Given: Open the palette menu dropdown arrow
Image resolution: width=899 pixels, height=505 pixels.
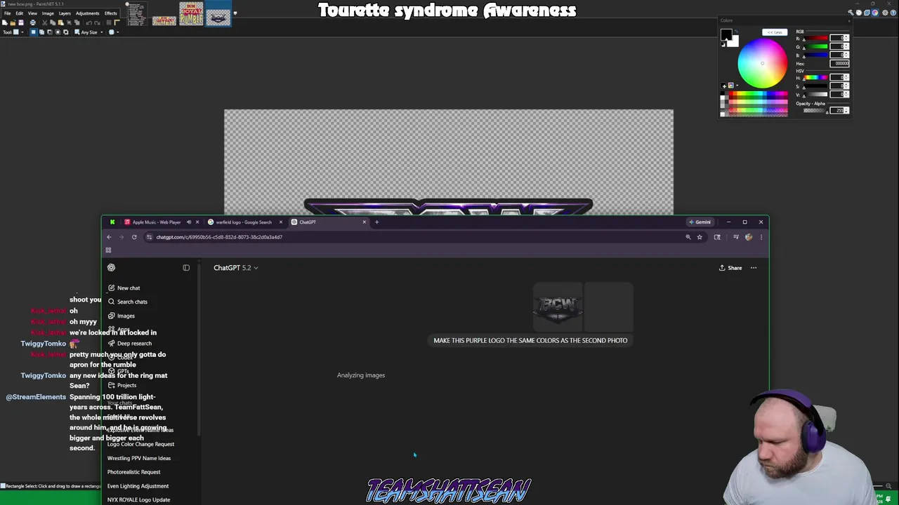Looking at the screenshot, I should click(x=737, y=86).
